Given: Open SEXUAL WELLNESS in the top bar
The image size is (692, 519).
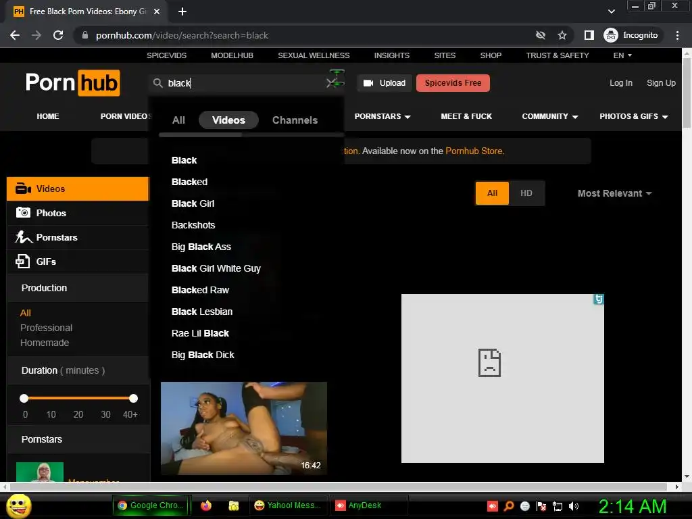Looking at the screenshot, I should tap(314, 55).
